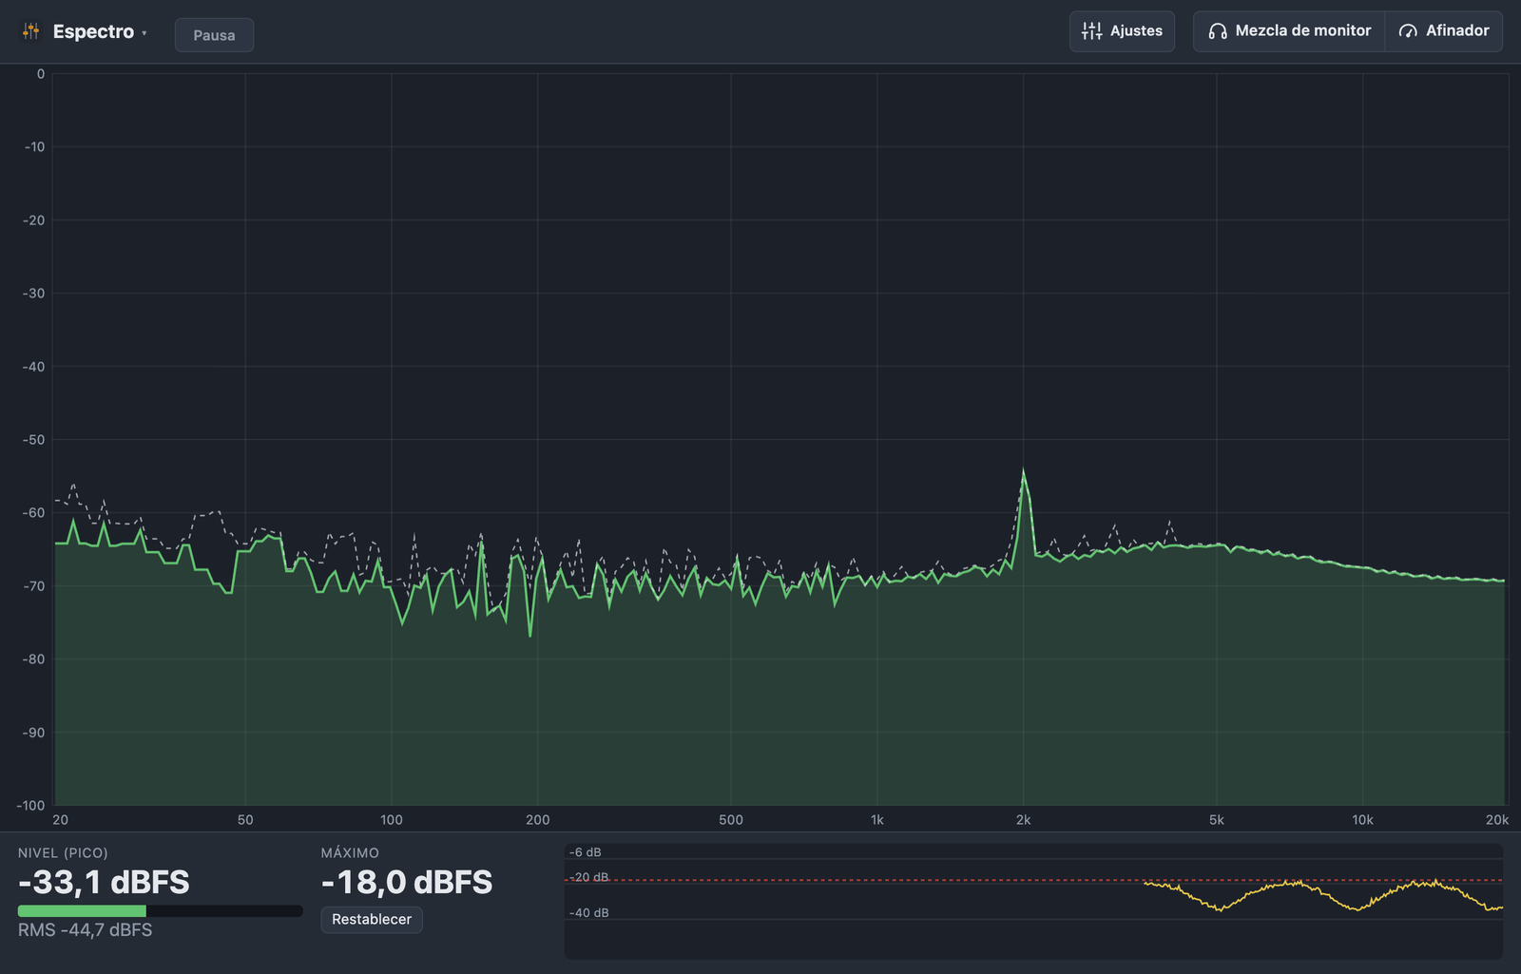
Task: Click the -100 dB amplitude axis label
Action: 30,806
